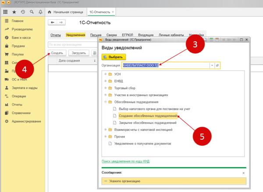
Task: Open the Банк и касса sidebar section
Action: click(21, 38)
